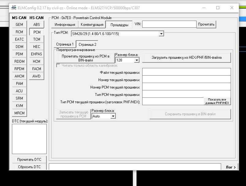Open the MRCM module
246x186 pixels.
coord(19,113)
